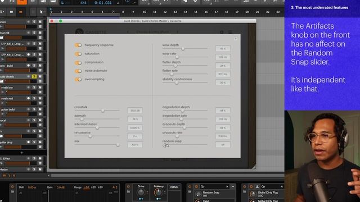This screenshot has height=202, width=360.
Task: Click the Shift 0.00 st value
Action: coord(32,187)
